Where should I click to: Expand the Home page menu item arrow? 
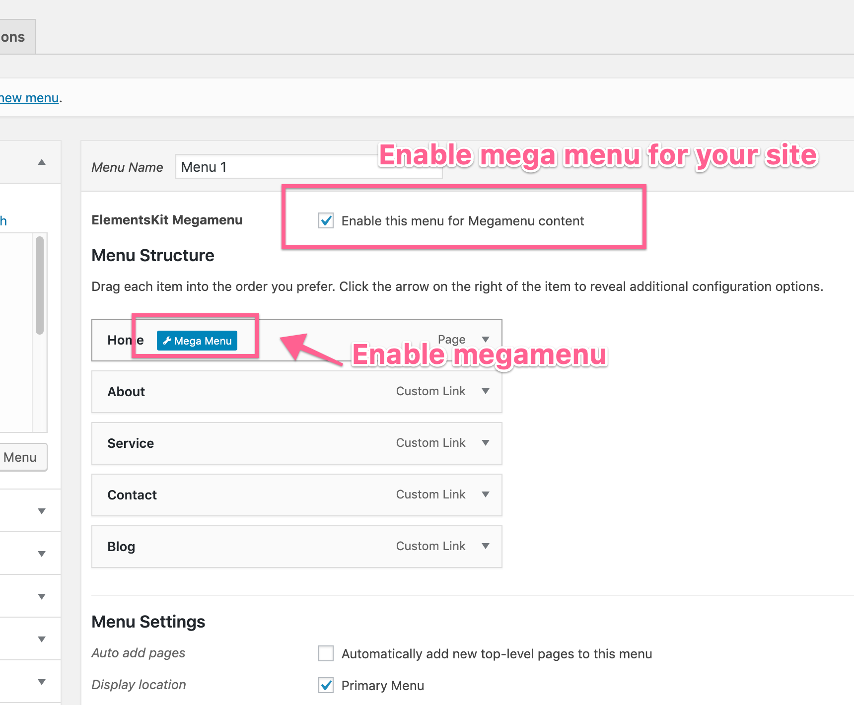[x=486, y=340]
